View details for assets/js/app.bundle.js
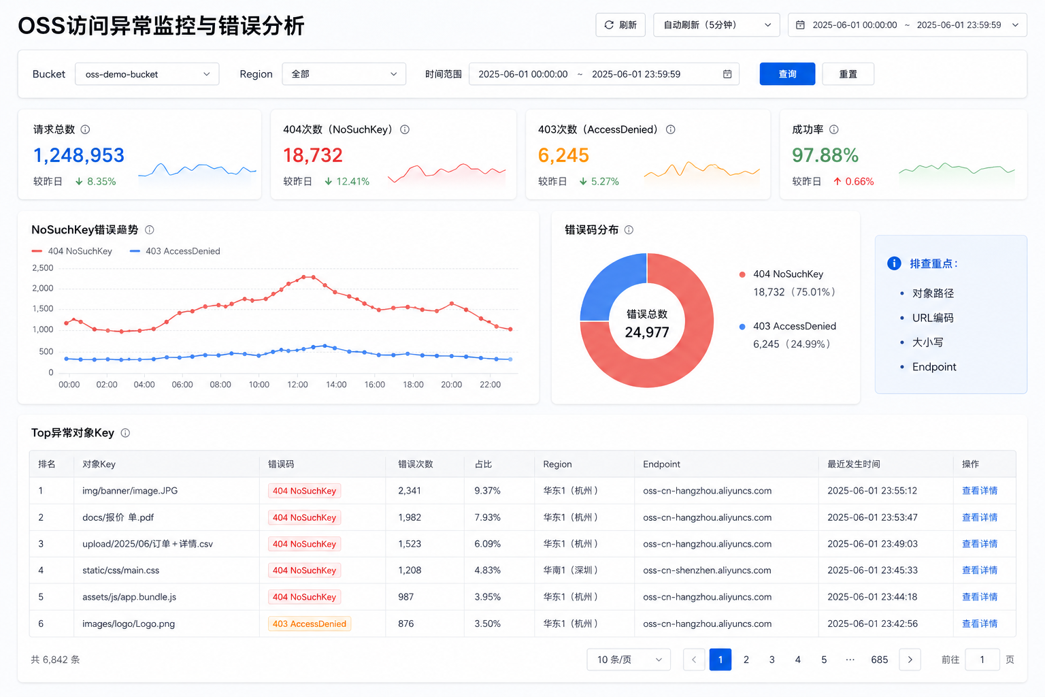 click(980, 597)
